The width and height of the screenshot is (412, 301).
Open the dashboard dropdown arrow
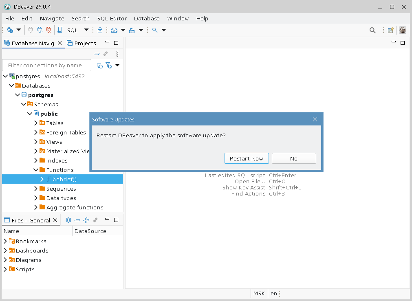click(x=123, y=30)
